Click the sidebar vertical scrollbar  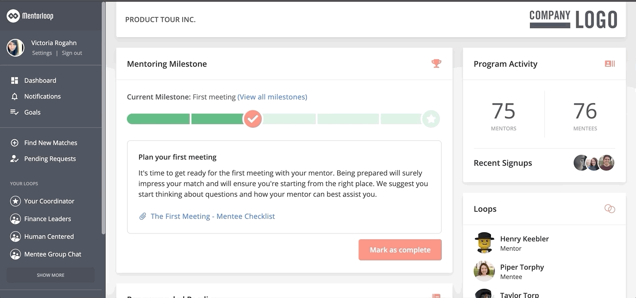(x=103, y=118)
